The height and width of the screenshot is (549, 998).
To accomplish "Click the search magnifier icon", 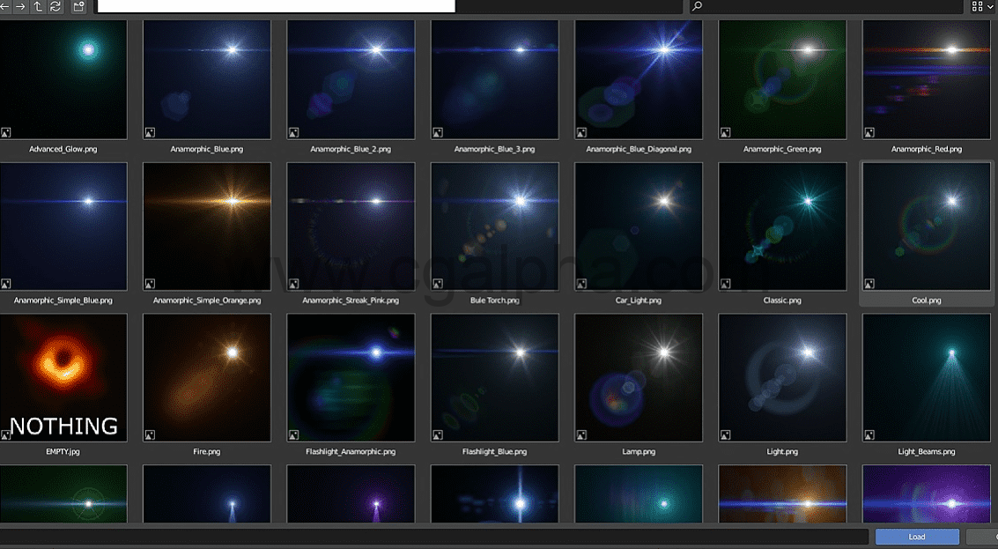I will pos(698,6).
